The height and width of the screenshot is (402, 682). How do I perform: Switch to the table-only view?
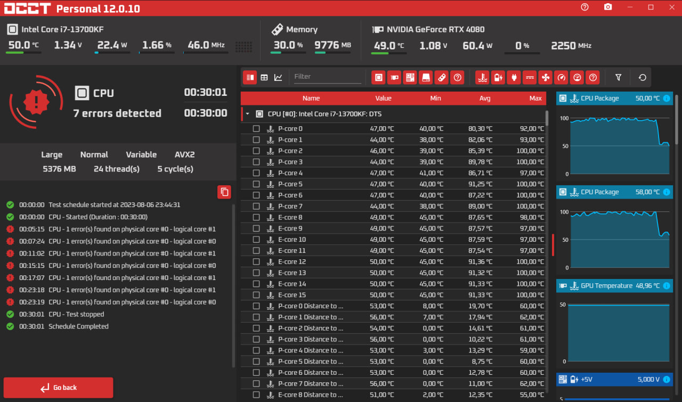264,77
